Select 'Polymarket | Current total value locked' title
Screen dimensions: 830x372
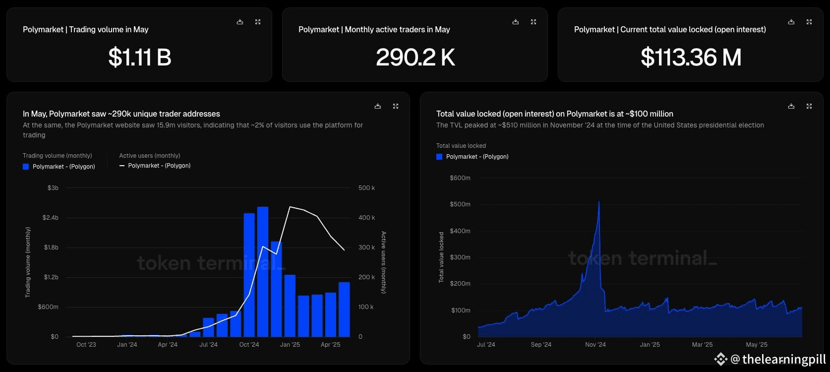click(670, 30)
